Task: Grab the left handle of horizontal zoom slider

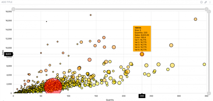Action: click(13, 9)
